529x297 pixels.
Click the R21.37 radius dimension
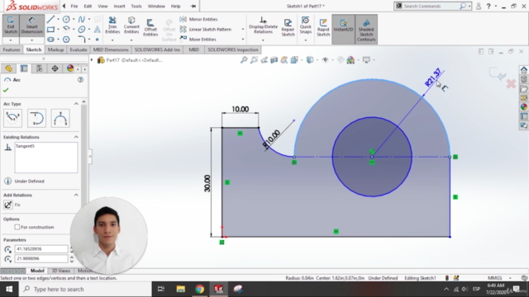point(433,78)
